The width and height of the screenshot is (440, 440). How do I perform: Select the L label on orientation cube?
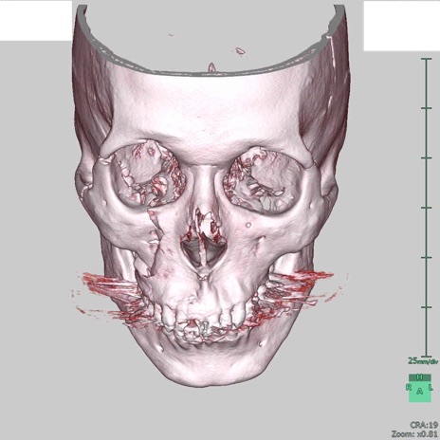[431, 387]
